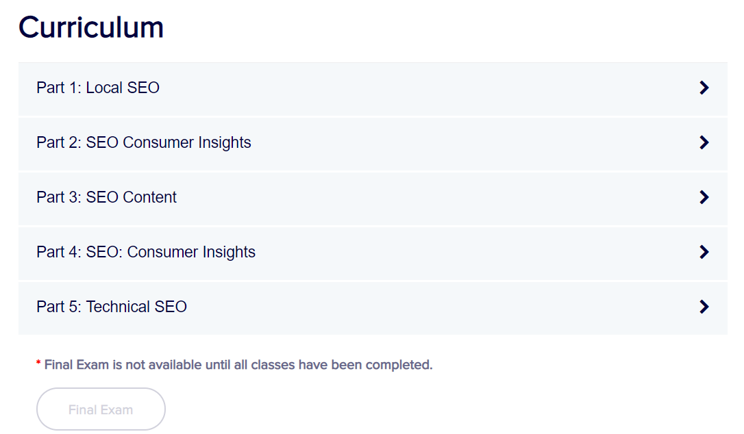Click the exam availability warning message
744x434 pixels.
pos(238,364)
